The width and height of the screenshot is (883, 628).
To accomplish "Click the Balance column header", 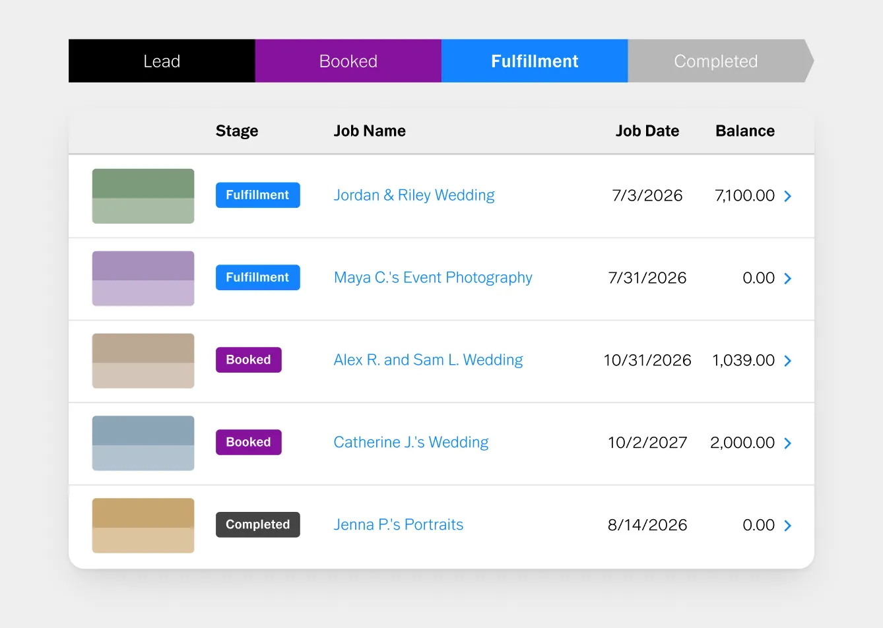I will click(745, 131).
